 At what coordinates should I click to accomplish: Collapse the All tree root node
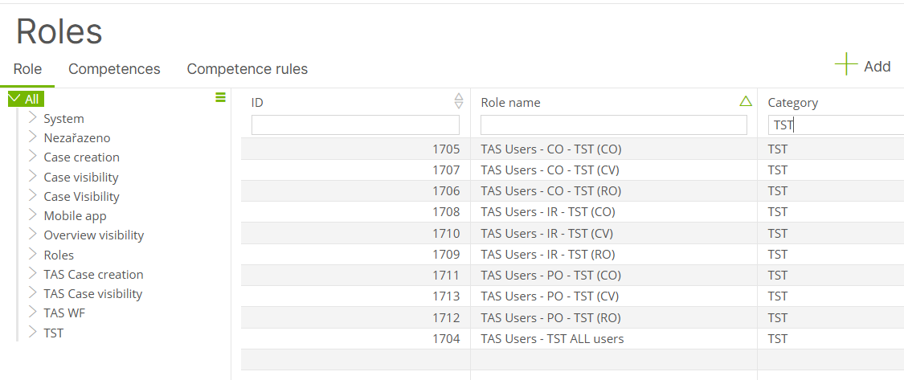(x=15, y=99)
